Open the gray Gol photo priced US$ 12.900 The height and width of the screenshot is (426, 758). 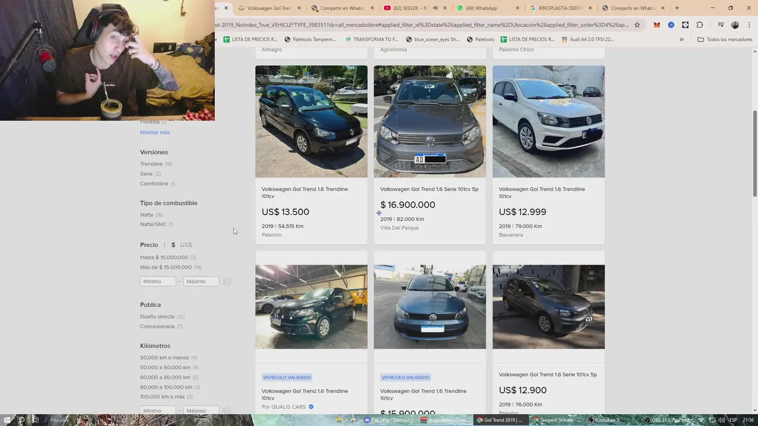pos(548,306)
